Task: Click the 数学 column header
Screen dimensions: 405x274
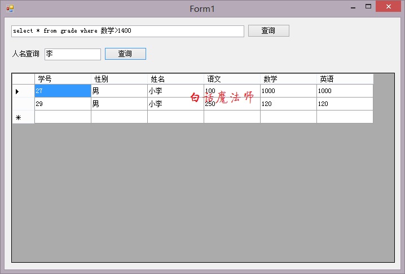Action: coord(288,79)
